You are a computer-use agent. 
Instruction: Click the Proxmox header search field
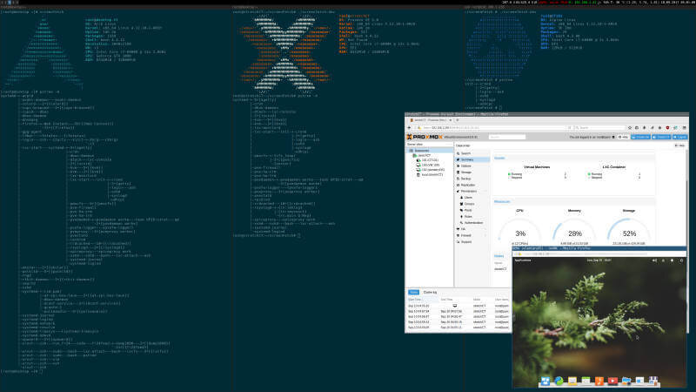click(x=507, y=137)
